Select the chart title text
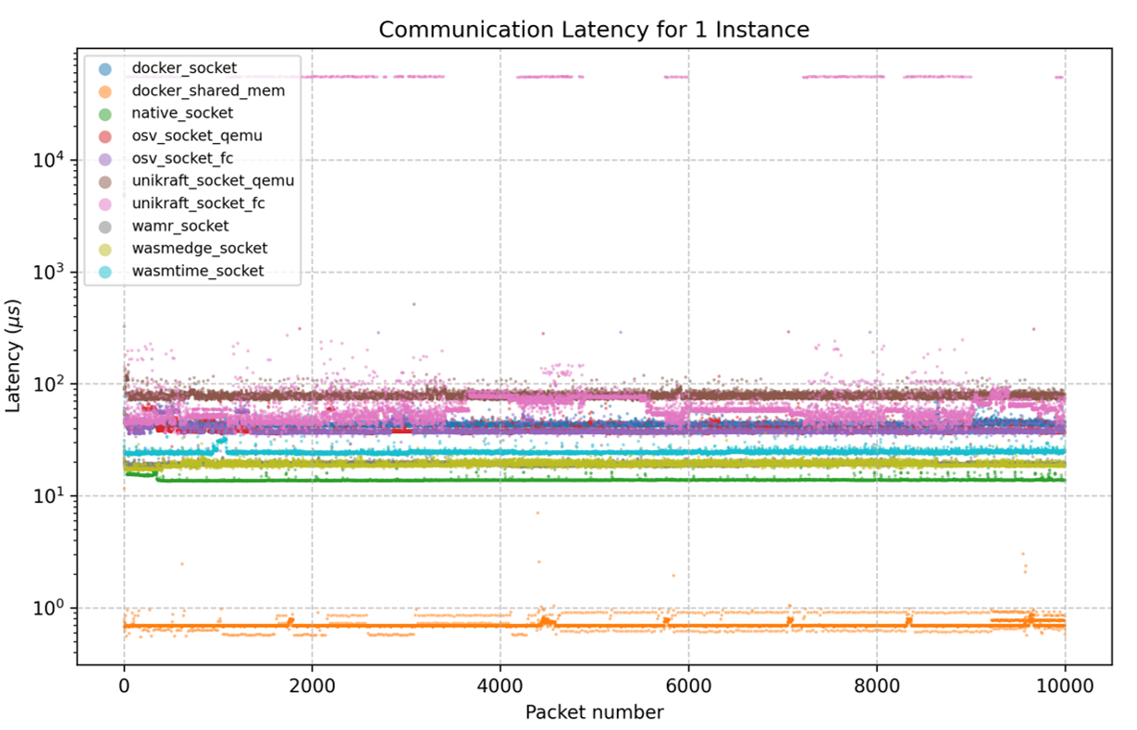This screenshot has width=1137, height=730. (593, 29)
